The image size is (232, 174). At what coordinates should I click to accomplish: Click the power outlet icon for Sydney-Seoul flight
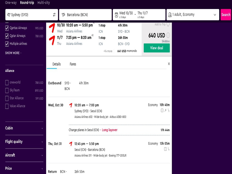[165, 110]
